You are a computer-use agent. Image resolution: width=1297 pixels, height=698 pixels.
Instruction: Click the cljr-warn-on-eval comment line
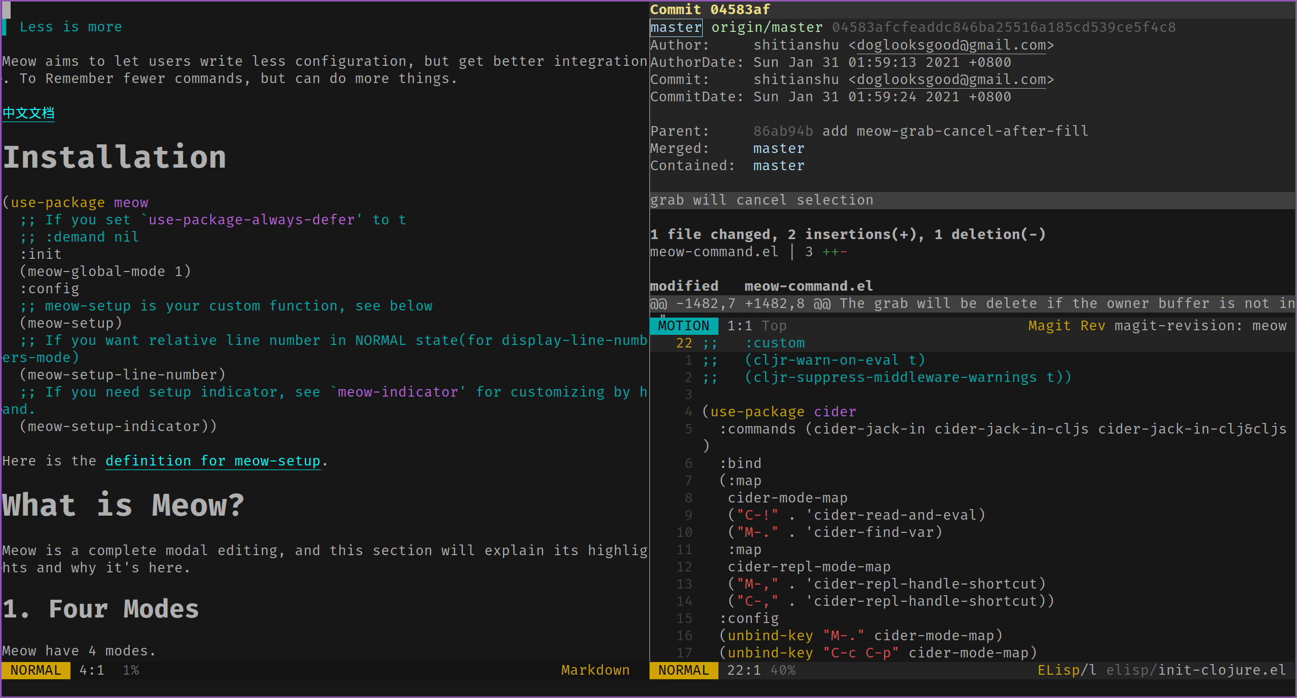(x=813, y=360)
